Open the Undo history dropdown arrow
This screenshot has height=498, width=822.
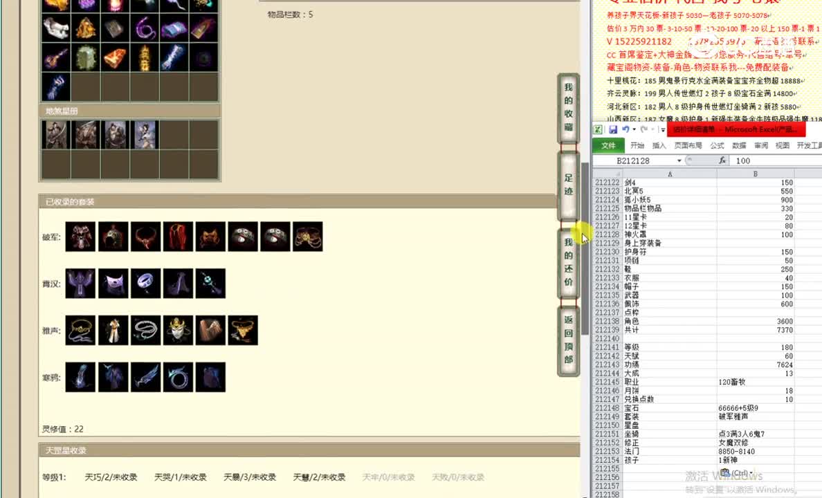pyautogui.click(x=634, y=129)
